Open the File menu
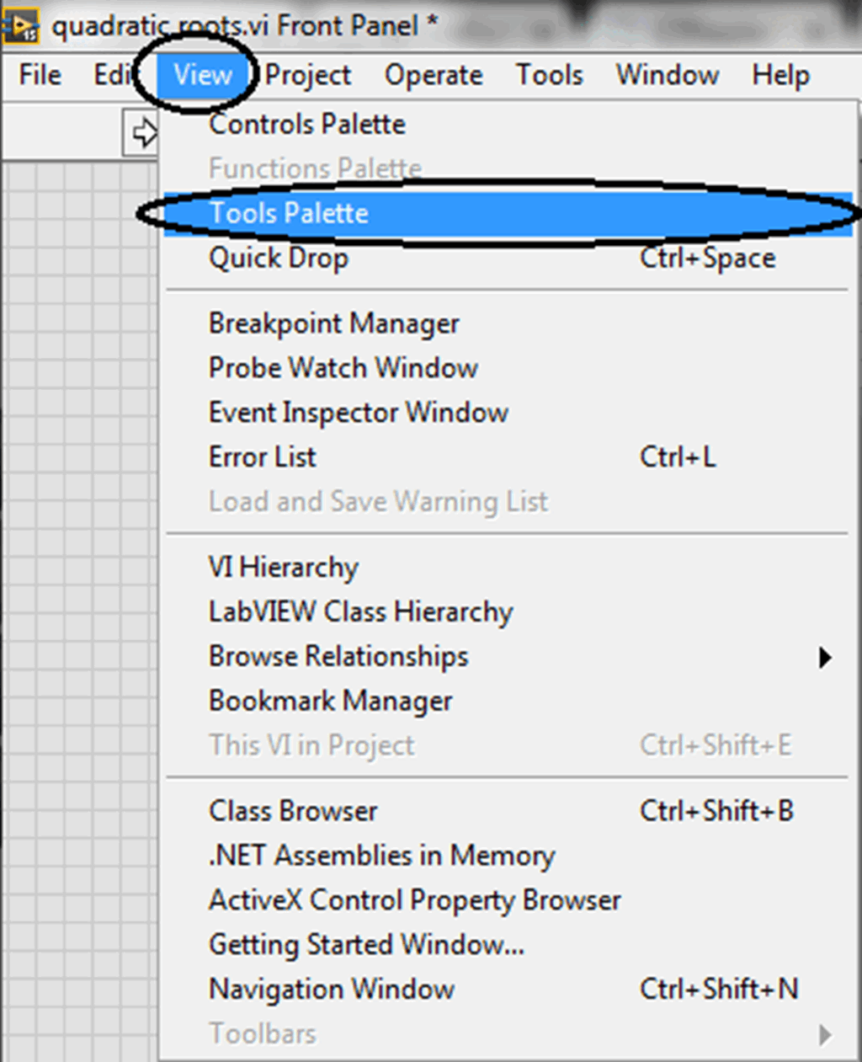Screen dimensions: 862x1062 (40, 75)
